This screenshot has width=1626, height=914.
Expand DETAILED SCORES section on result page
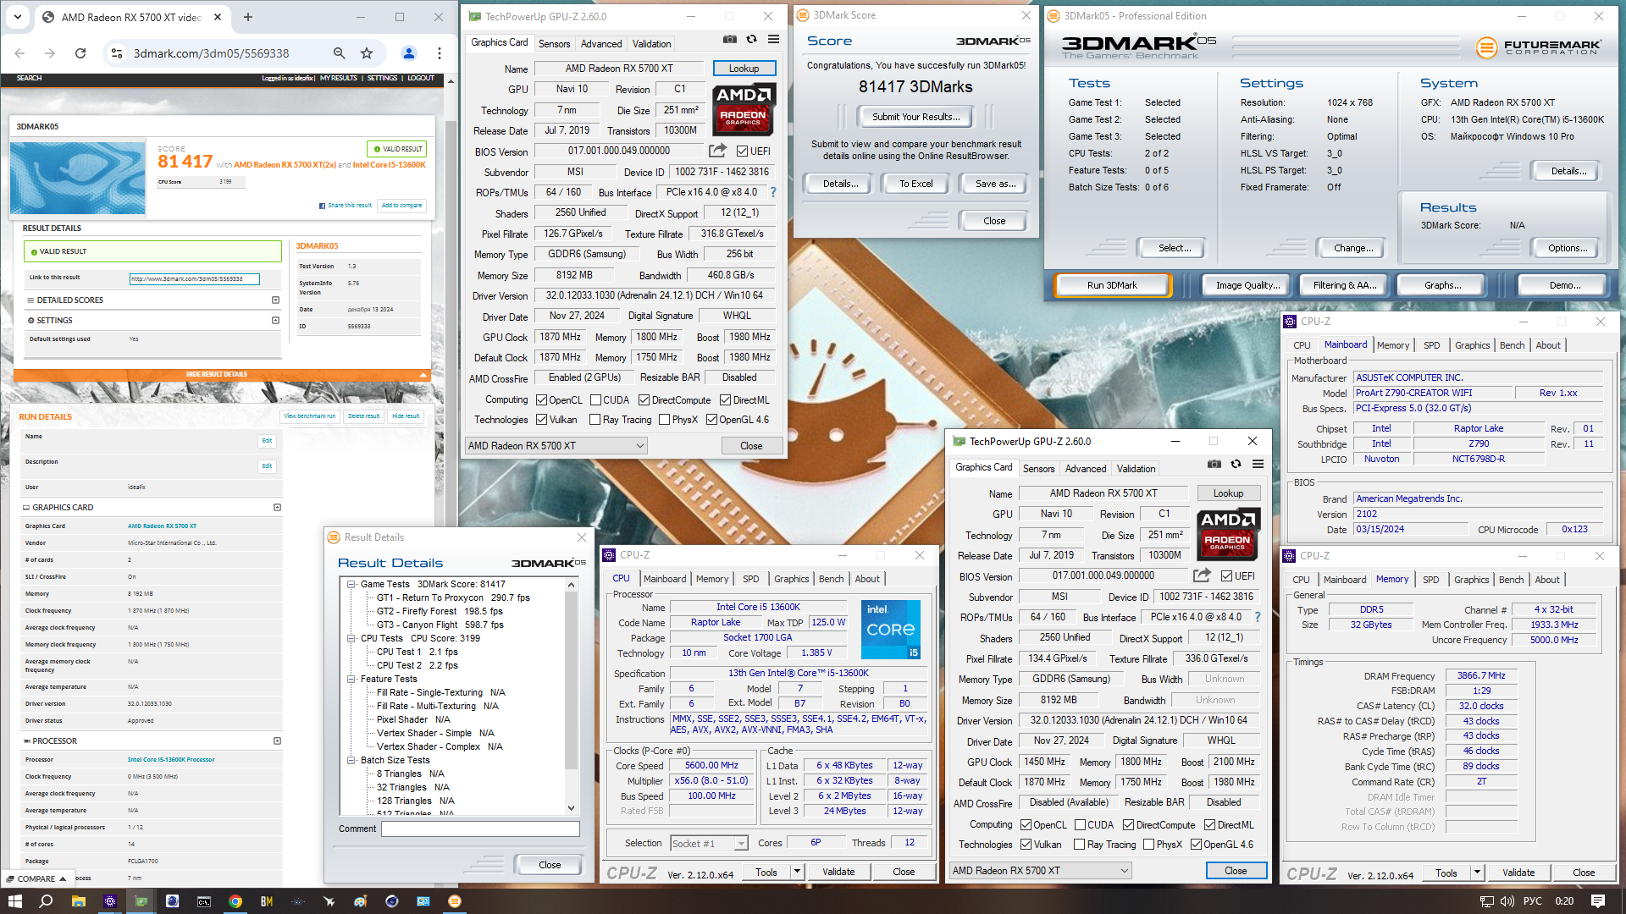tap(275, 300)
